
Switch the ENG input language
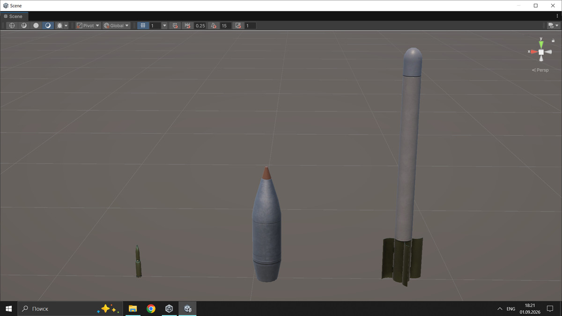click(511, 309)
